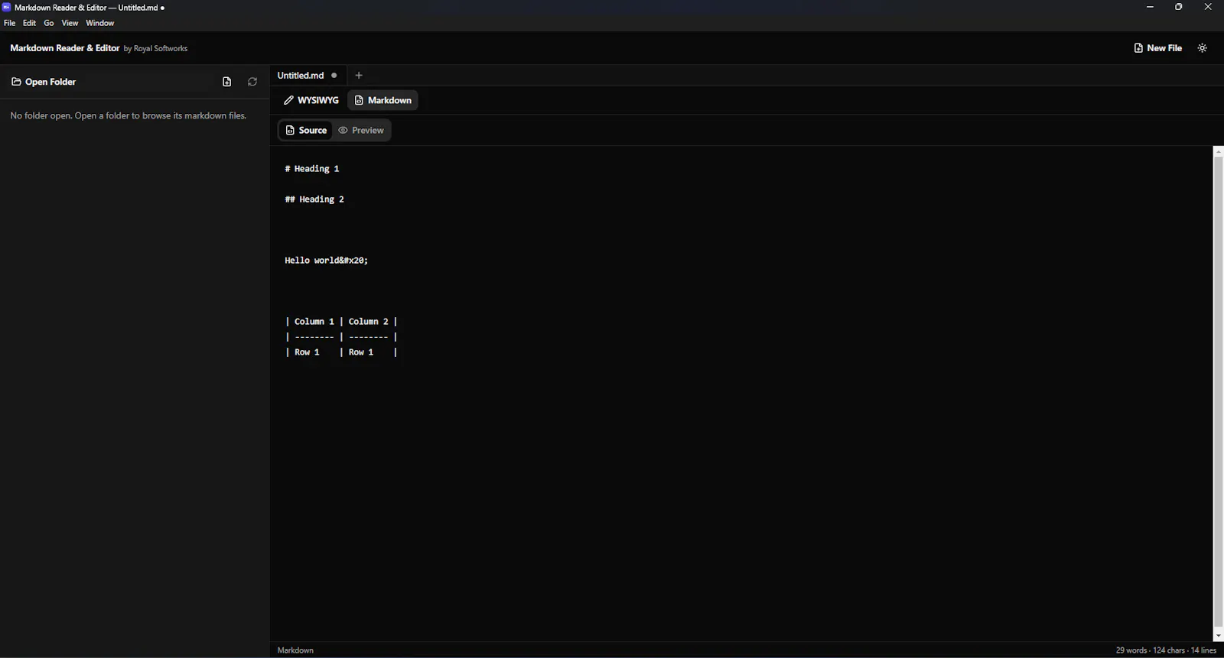The width and height of the screenshot is (1224, 658).
Task: Click the app icon in the title bar
Action: click(6, 7)
